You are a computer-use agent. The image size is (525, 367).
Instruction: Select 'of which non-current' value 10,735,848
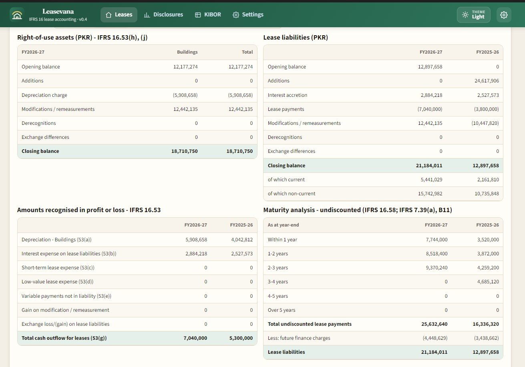coord(486,194)
